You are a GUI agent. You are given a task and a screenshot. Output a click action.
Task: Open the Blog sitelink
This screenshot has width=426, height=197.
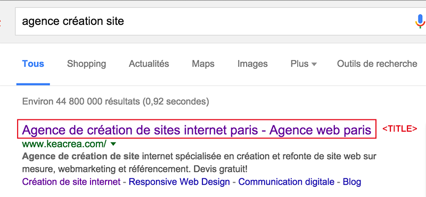tap(352, 182)
